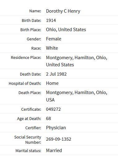The width and height of the screenshot is (118, 157).
Task: Click the Hospital of Death value Home
Action: pos(52,83)
